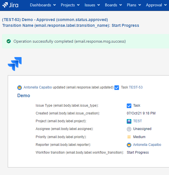Screen dimensions: 169x175
Task: Click the task type icon beside TEST-53
Action: click(x=117, y=88)
